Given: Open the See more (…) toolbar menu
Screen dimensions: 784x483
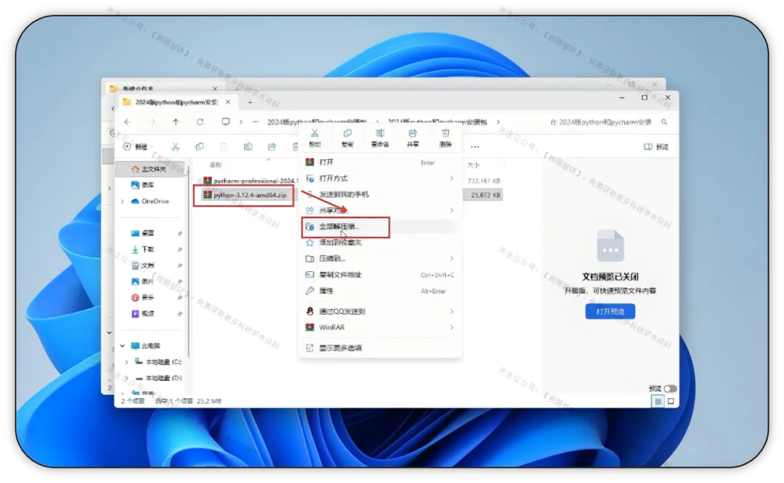Looking at the screenshot, I should [x=475, y=146].
